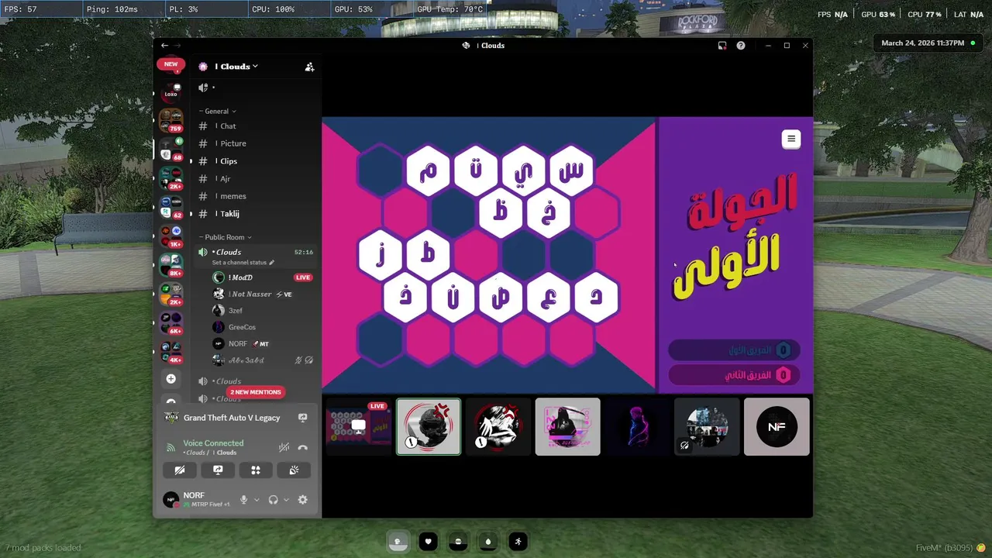Open the Picture text channel
The height and width of the screenshot is (558, 992).
(255, 143)
